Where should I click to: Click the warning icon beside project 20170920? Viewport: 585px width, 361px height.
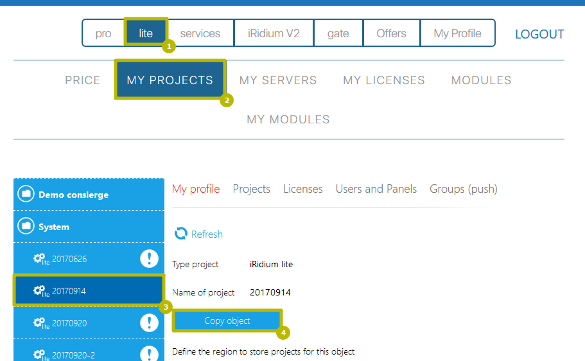tap(149, 323)
